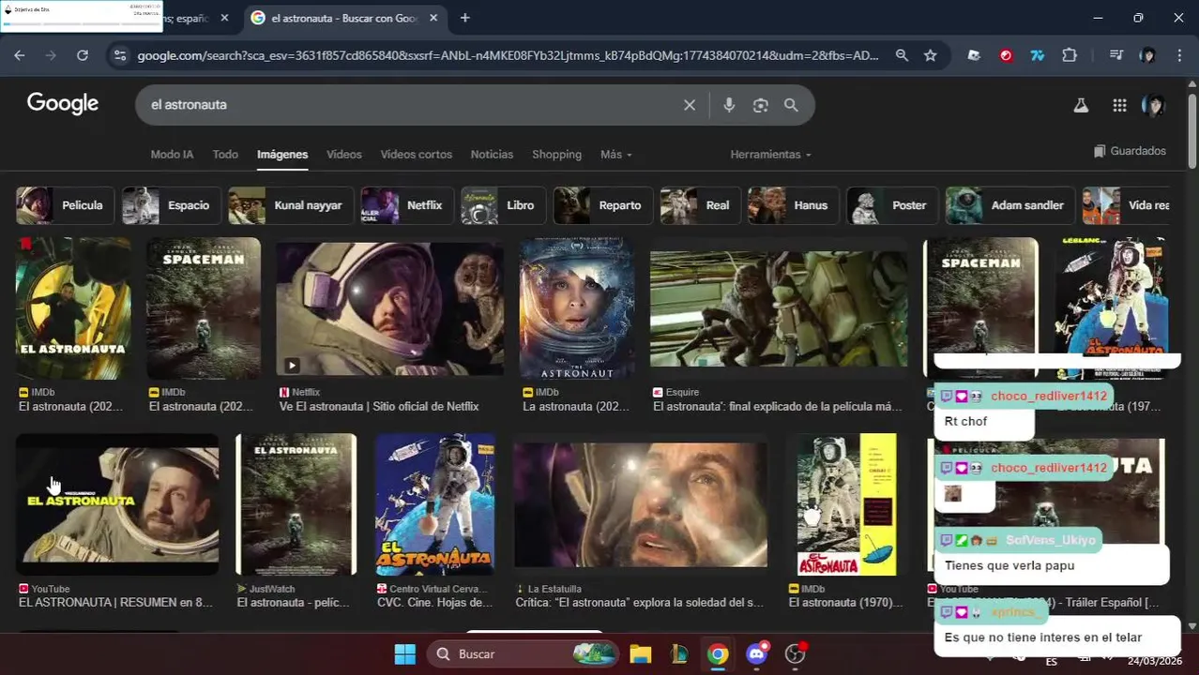
Task: Switch to Videos tab
Action: tap(344, 155)
